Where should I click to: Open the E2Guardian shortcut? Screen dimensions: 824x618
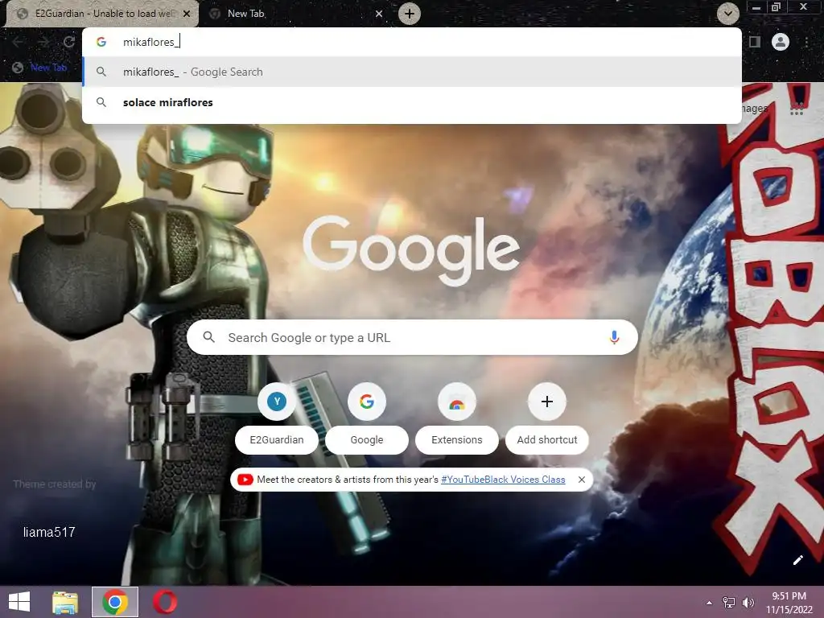[277, 418]
